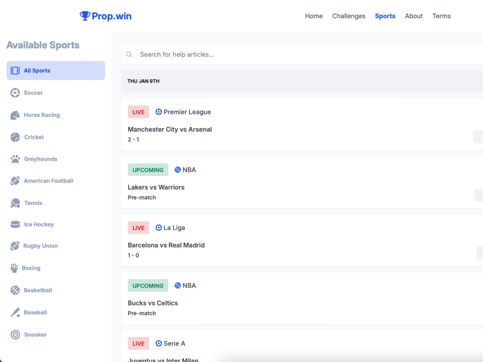This screenshot has width=483, height=362.
Task: Filter by Soccer label in sidebar
Action: click(33, 93)
